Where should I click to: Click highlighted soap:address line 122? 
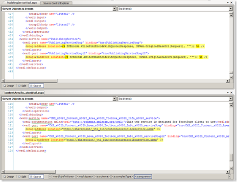point(93,129)
